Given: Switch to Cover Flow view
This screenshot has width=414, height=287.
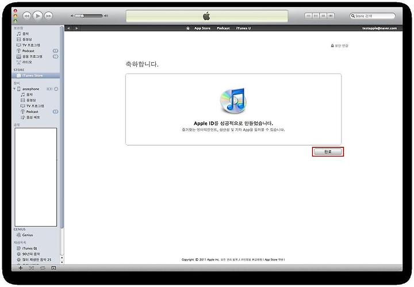Looking at the screenshot, I should click(331, 16).
